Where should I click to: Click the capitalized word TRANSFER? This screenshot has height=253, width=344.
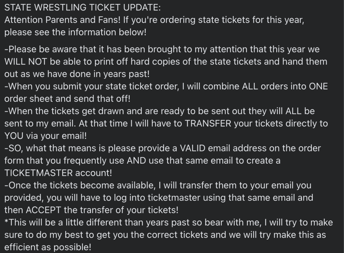click(208, 124)
